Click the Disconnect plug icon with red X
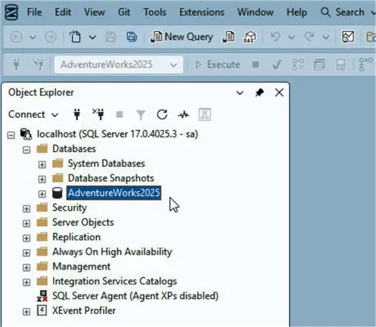The height and width of the screenshot is (327, 376). click(98, 114)
